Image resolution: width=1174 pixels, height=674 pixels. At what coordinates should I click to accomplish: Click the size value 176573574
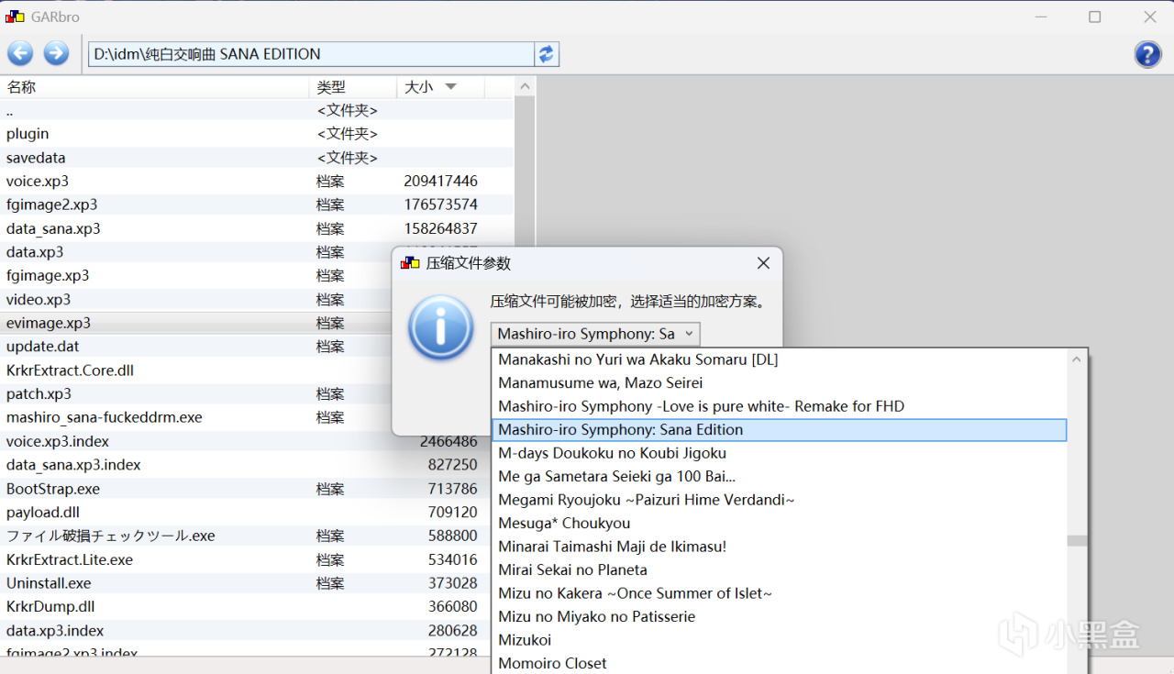point(440,204)
